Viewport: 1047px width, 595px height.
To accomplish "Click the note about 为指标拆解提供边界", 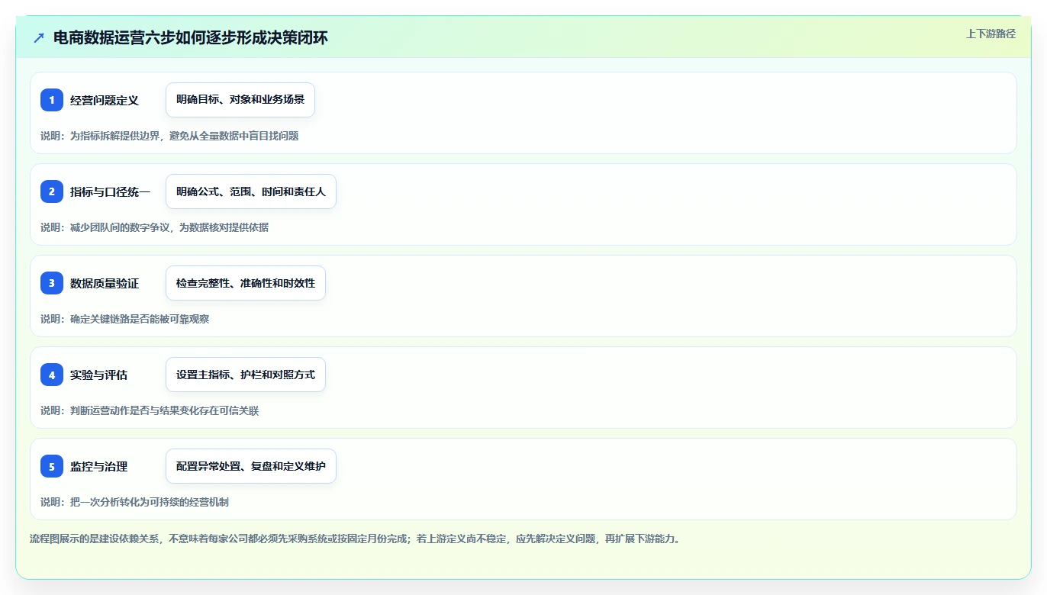I will 169,136.
